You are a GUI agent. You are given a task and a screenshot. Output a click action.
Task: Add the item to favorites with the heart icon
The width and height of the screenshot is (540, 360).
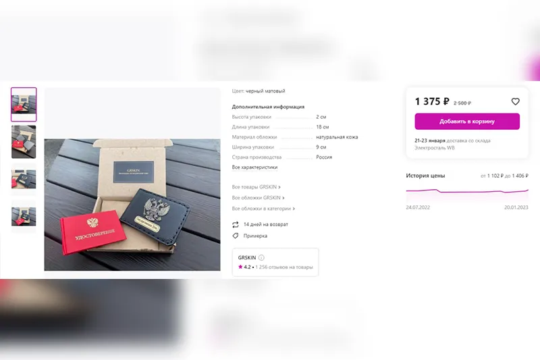(x=515, y=101)
